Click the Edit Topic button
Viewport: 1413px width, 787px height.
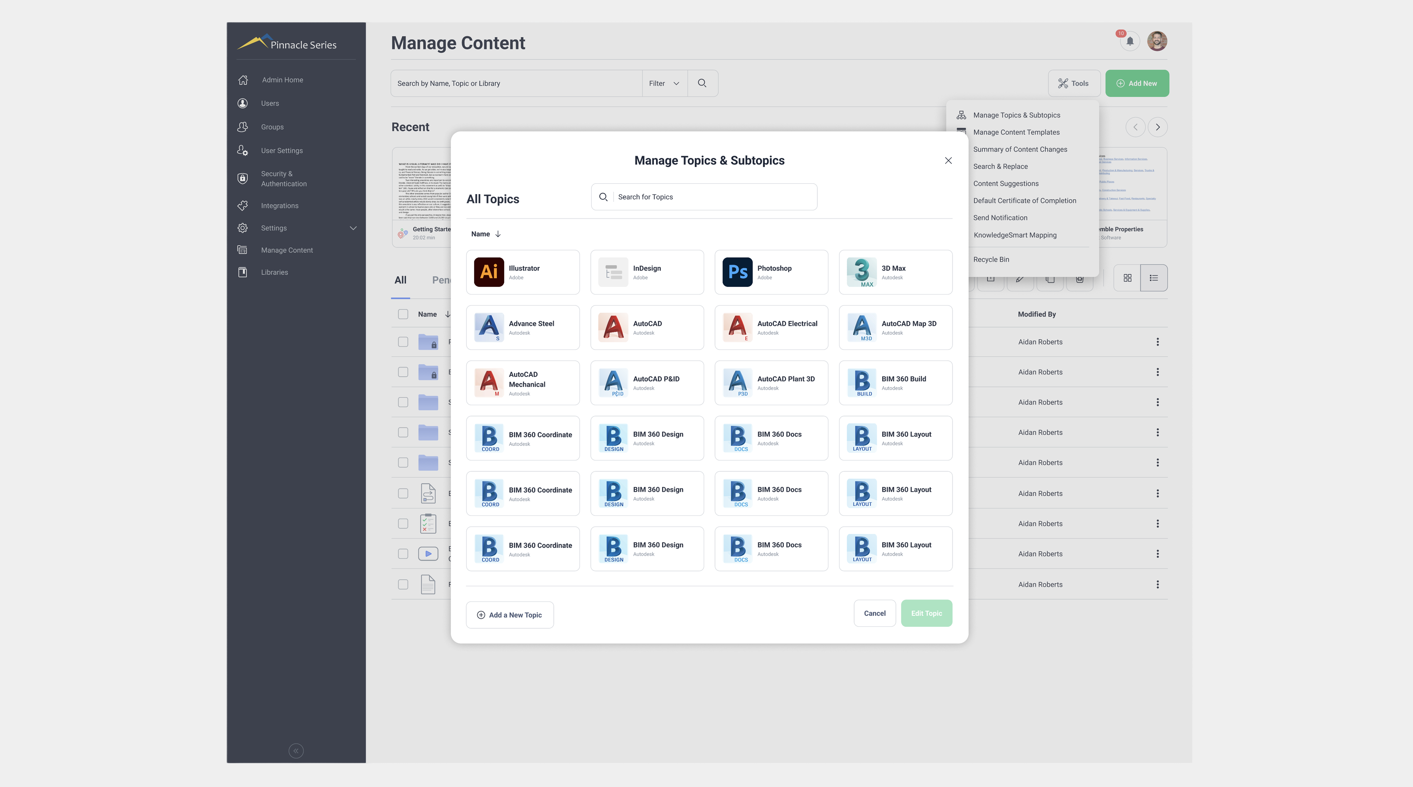point(927,614)
